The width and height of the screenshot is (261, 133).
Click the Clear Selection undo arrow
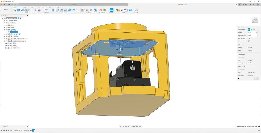[x=249, y=38]
